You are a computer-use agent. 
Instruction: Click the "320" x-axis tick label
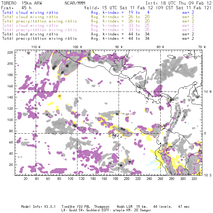(194, 179)
